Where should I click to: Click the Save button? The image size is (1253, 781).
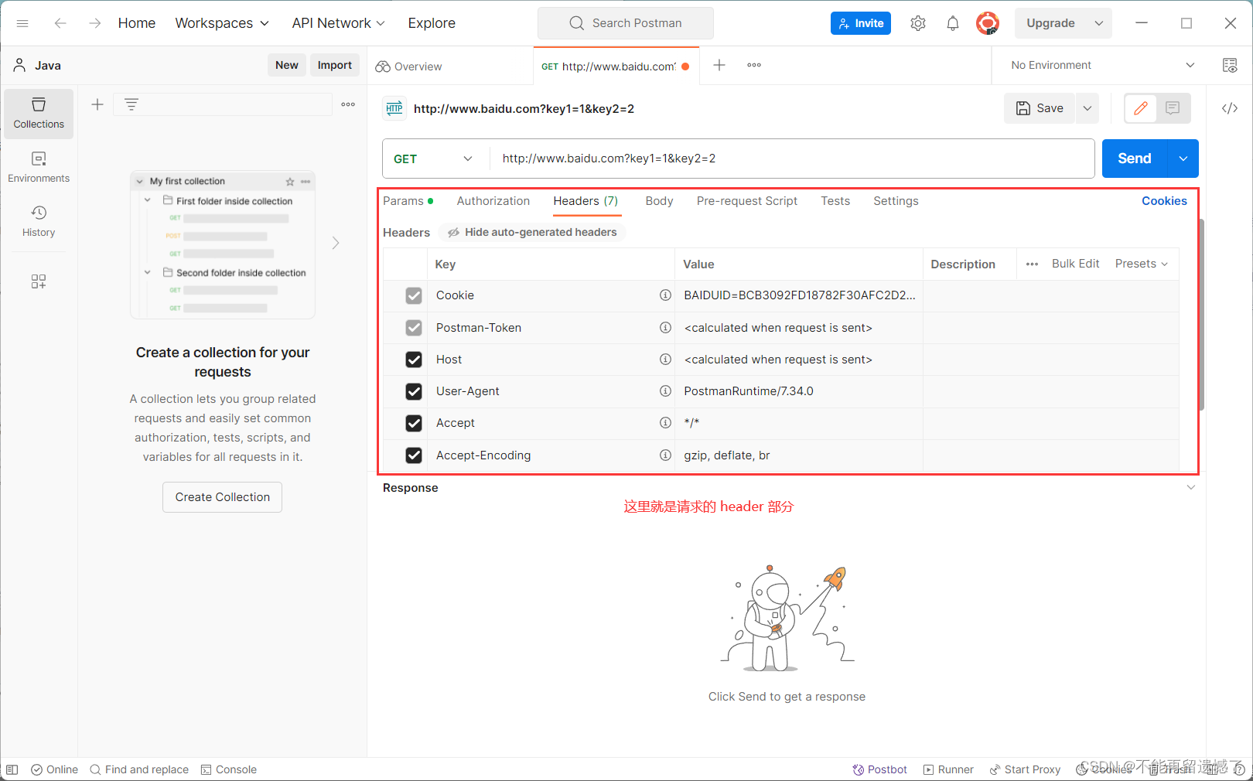(x=1040, y=108)
